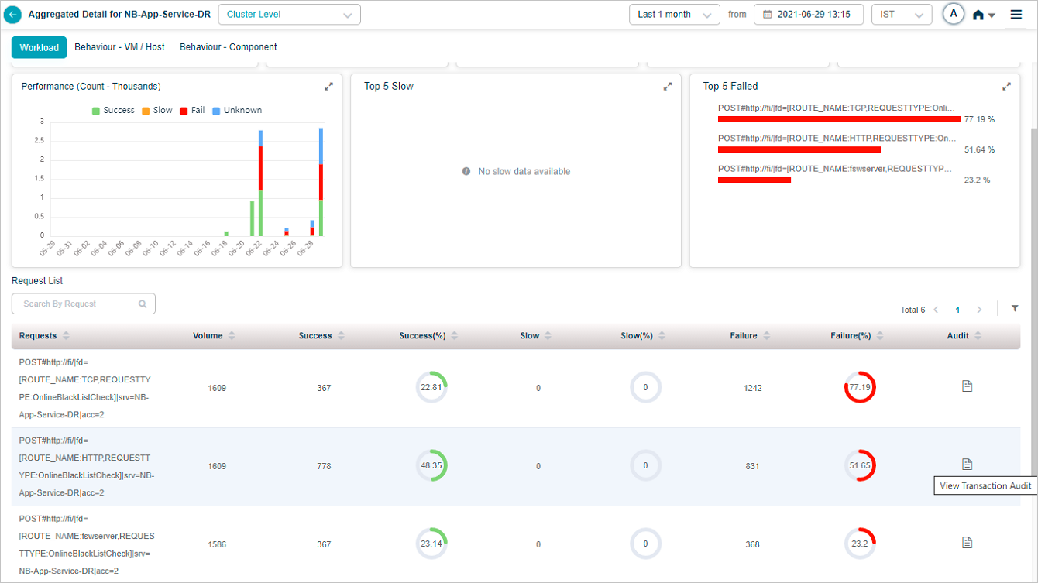Expand the Top 5 Slow panel
Image resolution: width=1038 pixels, height=583 pixels.
(x=667, y=87)
